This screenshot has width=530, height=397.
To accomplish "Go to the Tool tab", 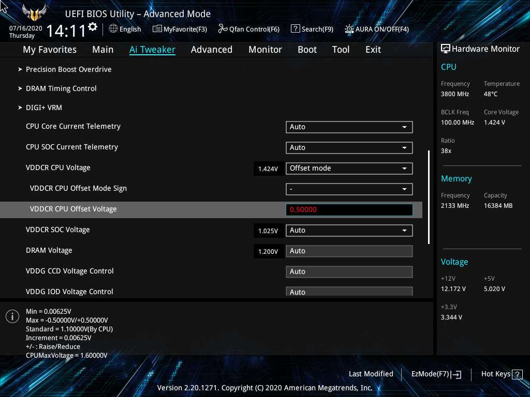I will point(341,50).
